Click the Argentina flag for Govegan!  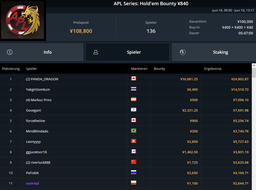pyautogui.click(x=134, y=110)
